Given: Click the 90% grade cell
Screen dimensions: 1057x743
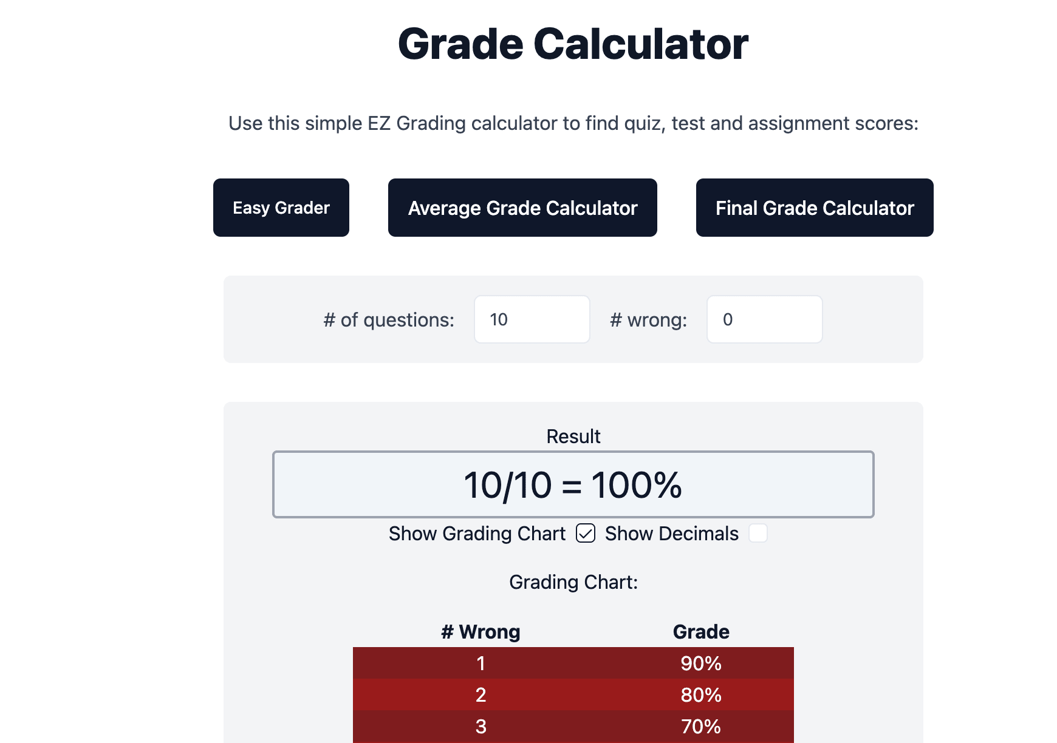Looking at the screenshot, I should coord(701,663).
